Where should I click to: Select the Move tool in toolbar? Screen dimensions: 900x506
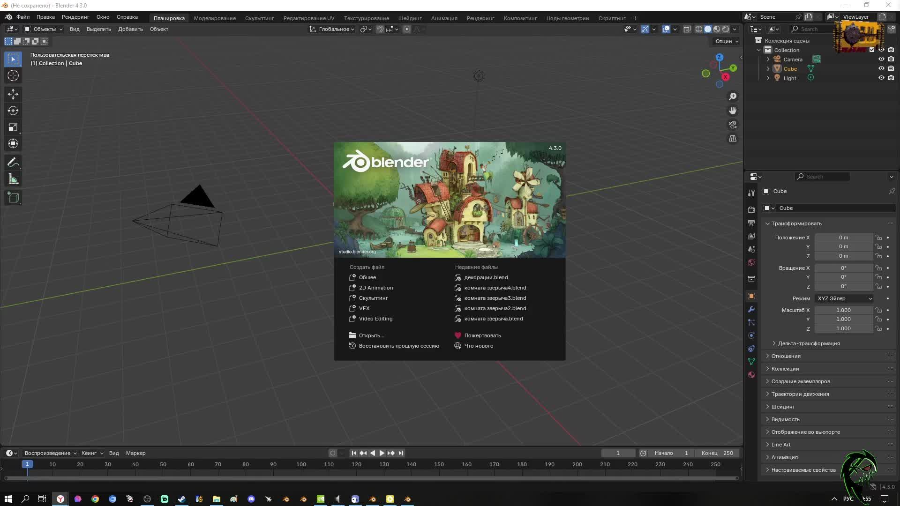(13, 94)
